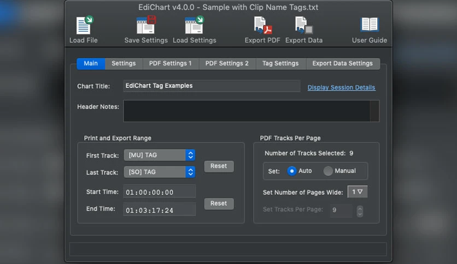This screenshot has height=264, width=457.
Task: Switch to PDF Settings 2 tab
Action: [227, 63]
